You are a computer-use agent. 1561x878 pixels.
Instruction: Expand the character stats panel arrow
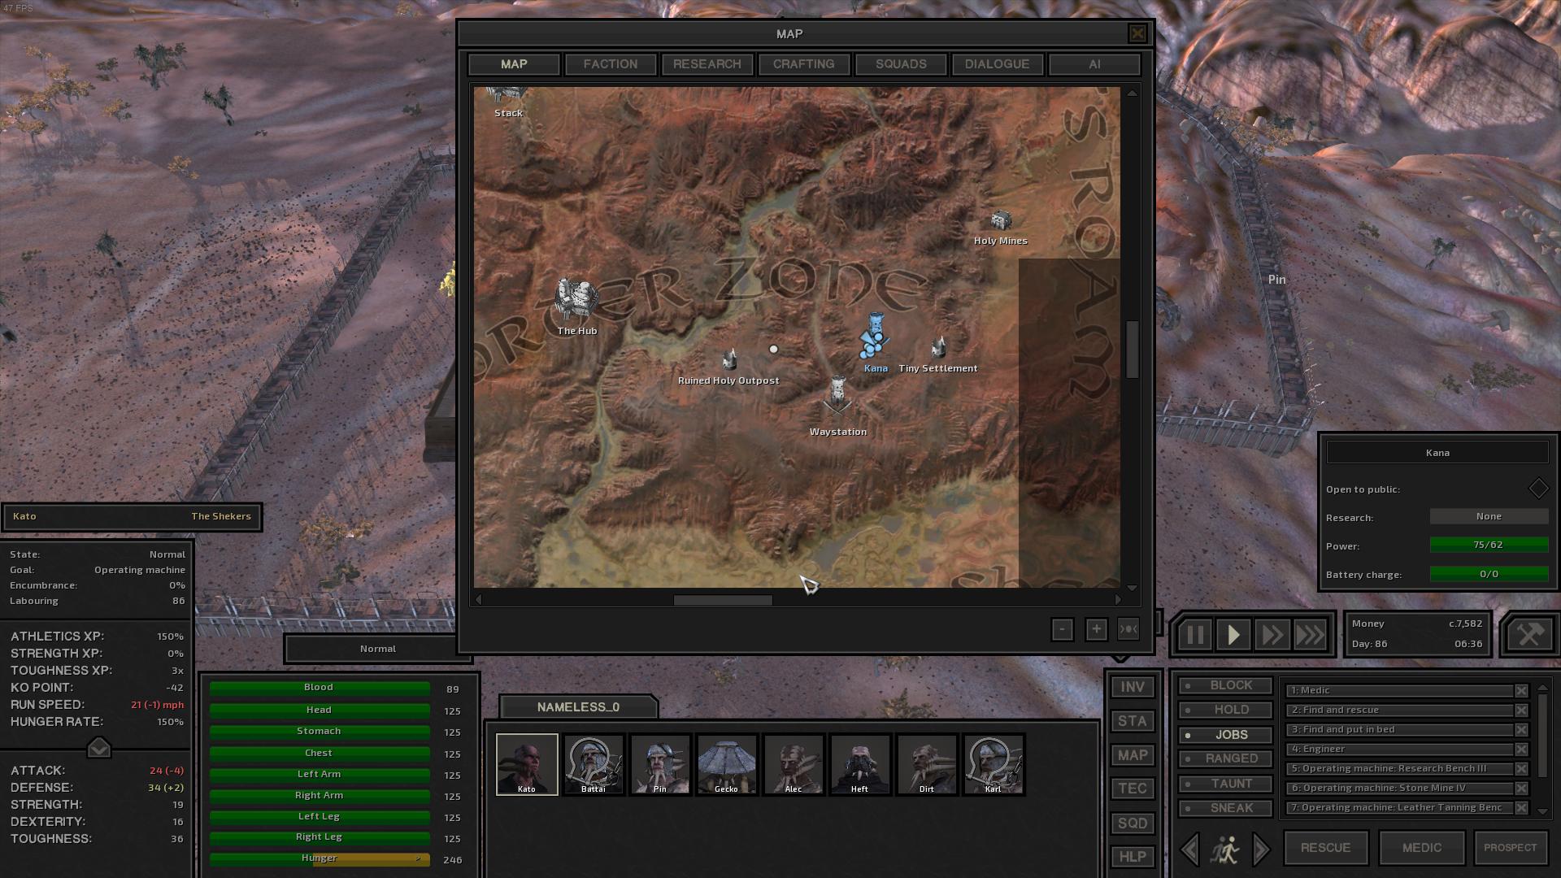(98, 747)
